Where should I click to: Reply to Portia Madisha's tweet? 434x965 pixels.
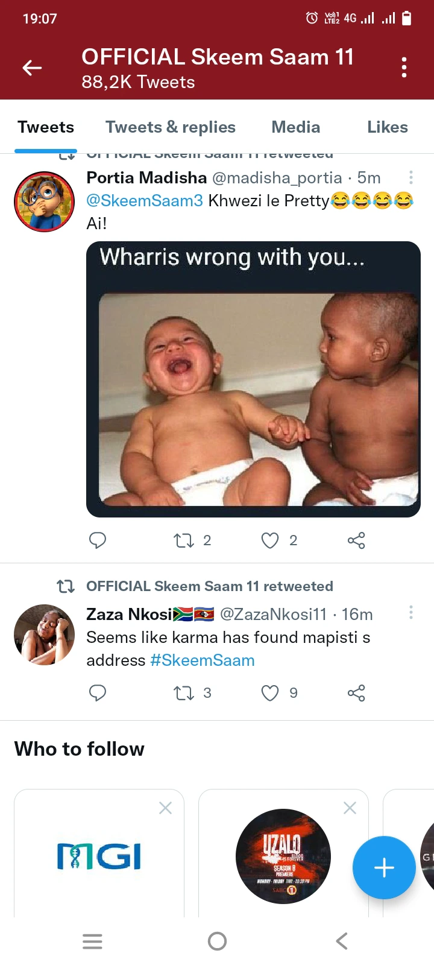tap(98, 540)
